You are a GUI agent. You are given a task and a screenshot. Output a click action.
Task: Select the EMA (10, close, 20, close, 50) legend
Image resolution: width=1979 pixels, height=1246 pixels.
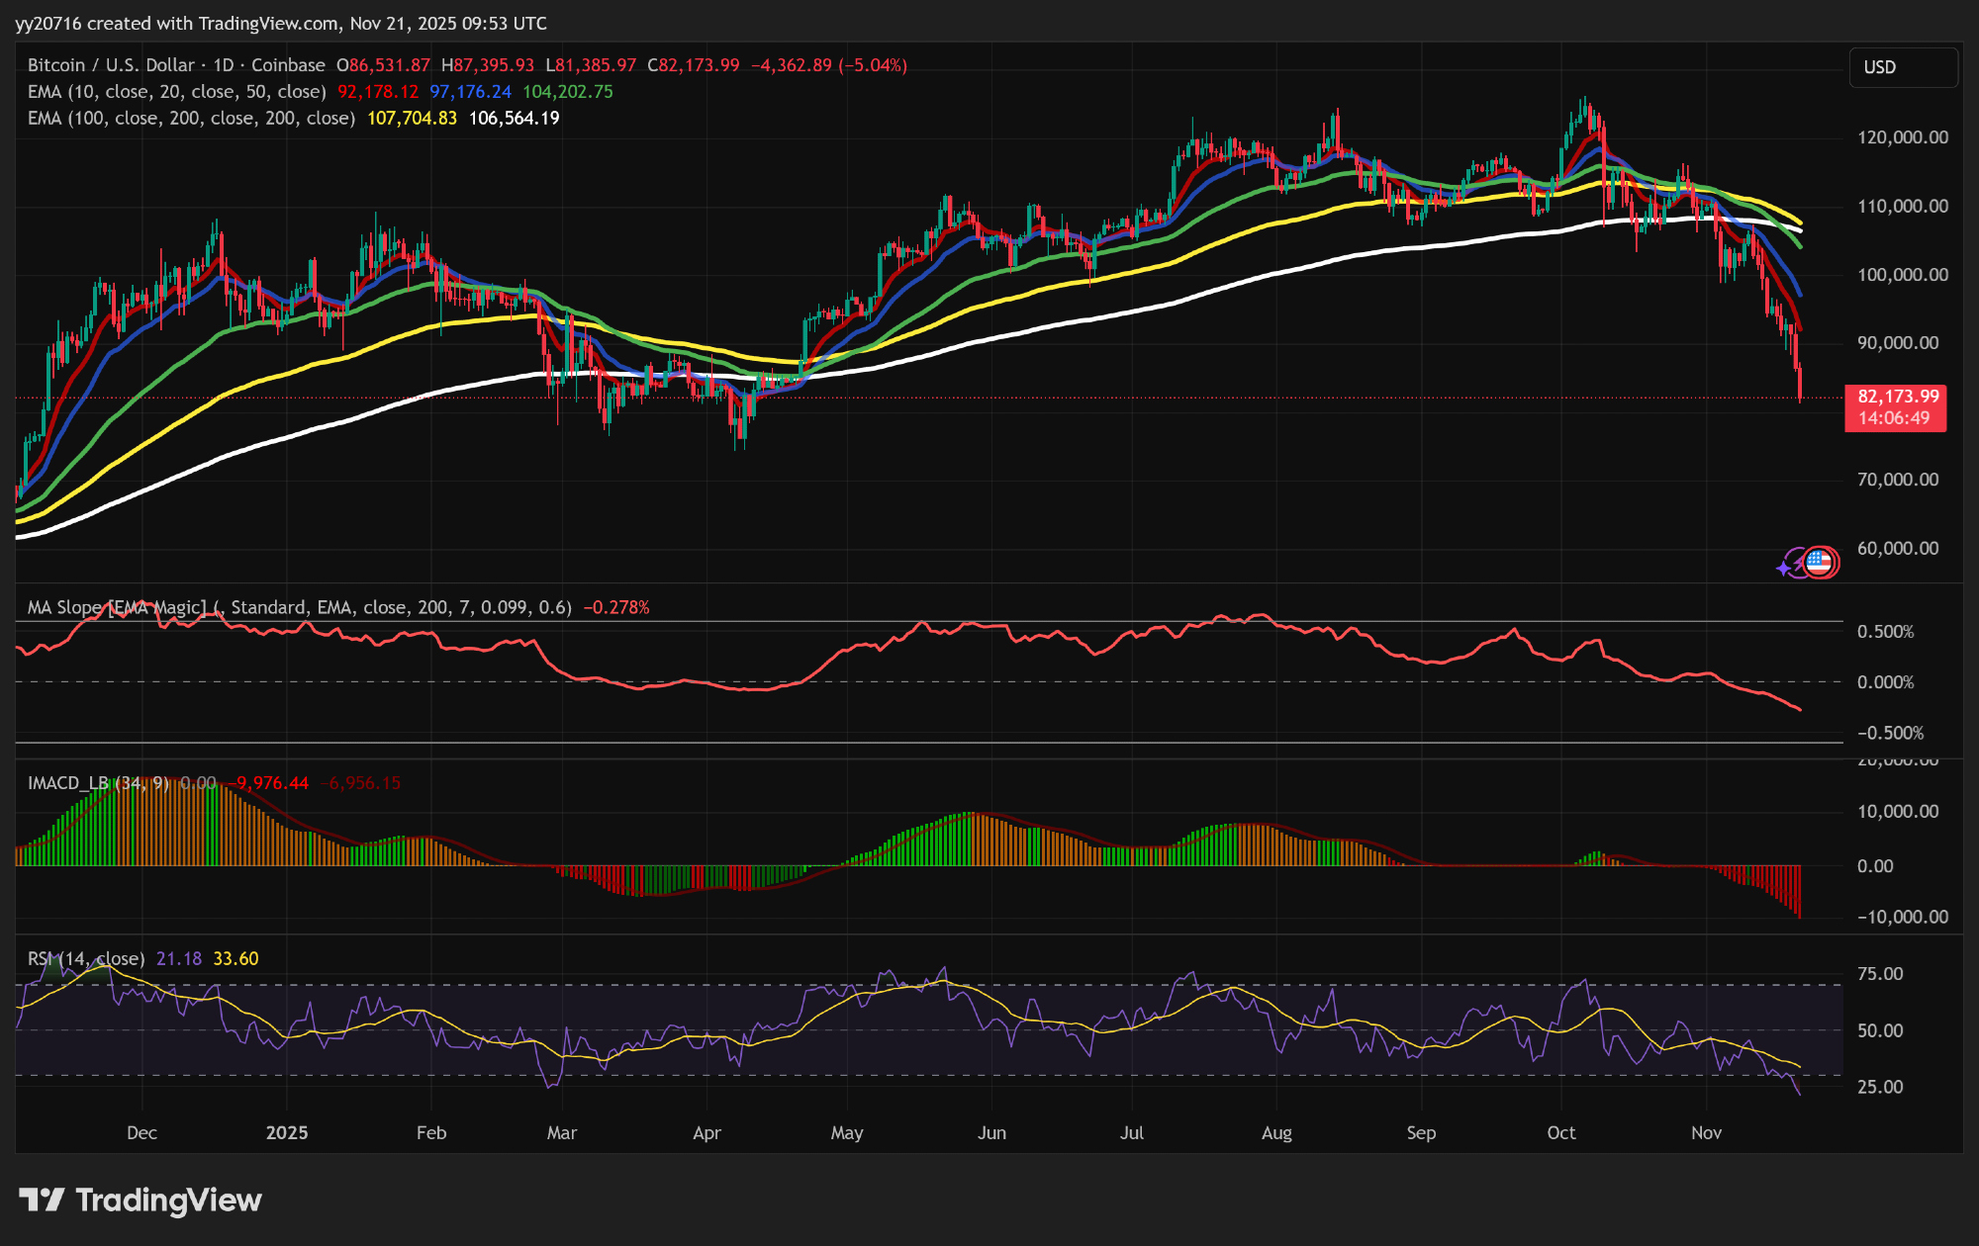[x=176, y=92]
